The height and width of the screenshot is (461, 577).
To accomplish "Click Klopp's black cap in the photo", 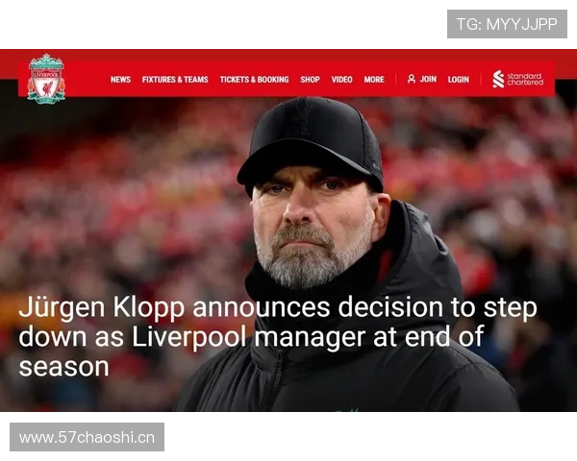I will point(311,141).
